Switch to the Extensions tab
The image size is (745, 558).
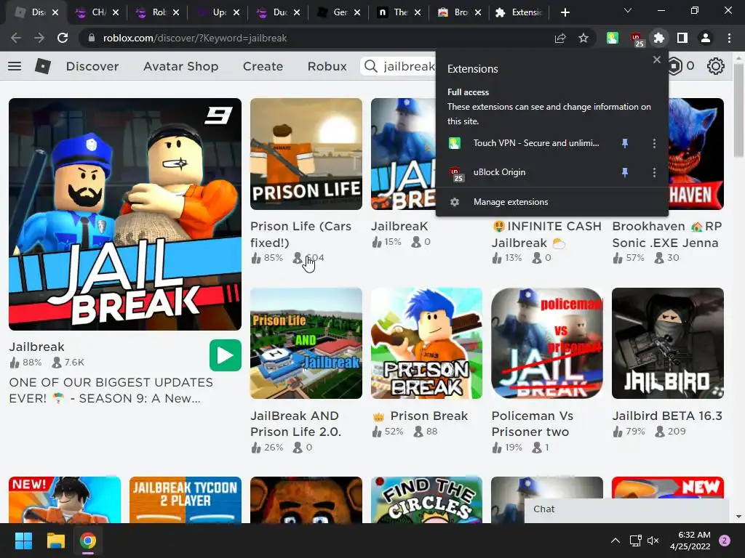[519, 12]
